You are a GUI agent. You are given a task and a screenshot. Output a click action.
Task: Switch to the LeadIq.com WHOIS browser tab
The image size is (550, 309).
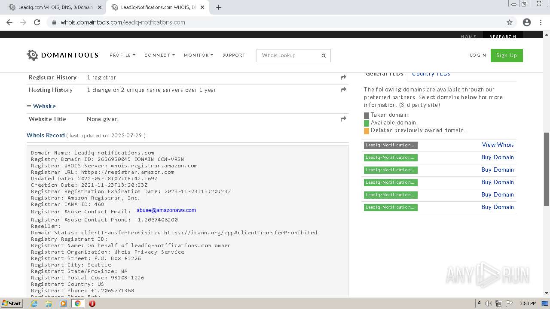55,7
